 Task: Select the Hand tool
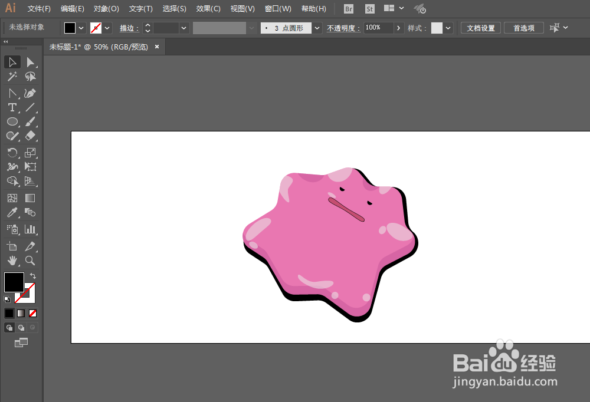pyautogui.click(x=12, y=261)
